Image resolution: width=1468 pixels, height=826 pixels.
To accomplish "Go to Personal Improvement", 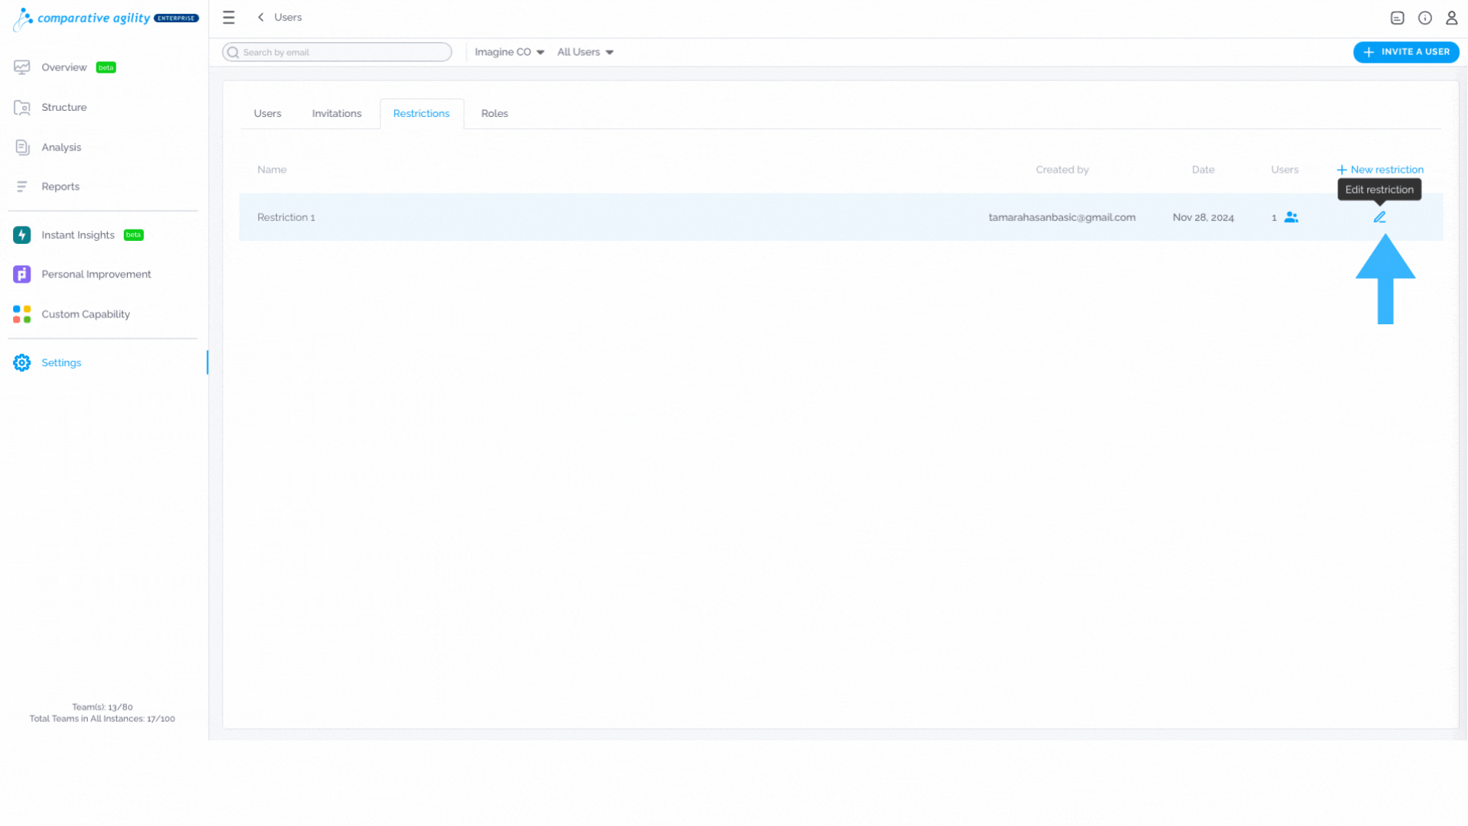I will (96, 275).
